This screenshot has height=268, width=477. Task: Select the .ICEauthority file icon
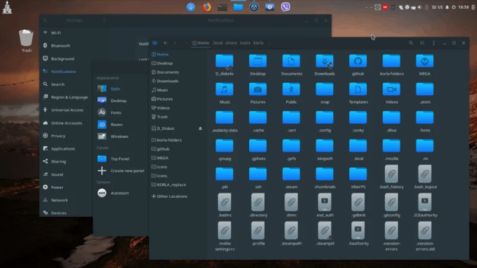click(425, 202)
